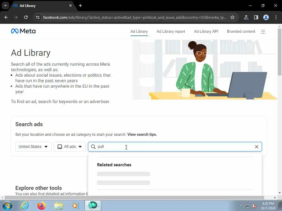282x211 pixels.
Task: Clear the search field with the X icon
Action: [x=257, y=147]
